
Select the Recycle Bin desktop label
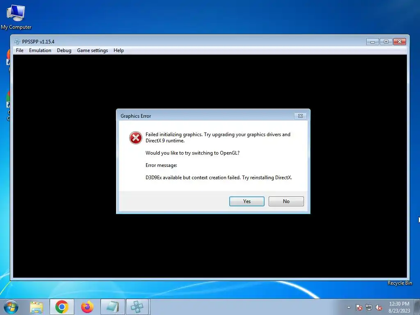399,283
